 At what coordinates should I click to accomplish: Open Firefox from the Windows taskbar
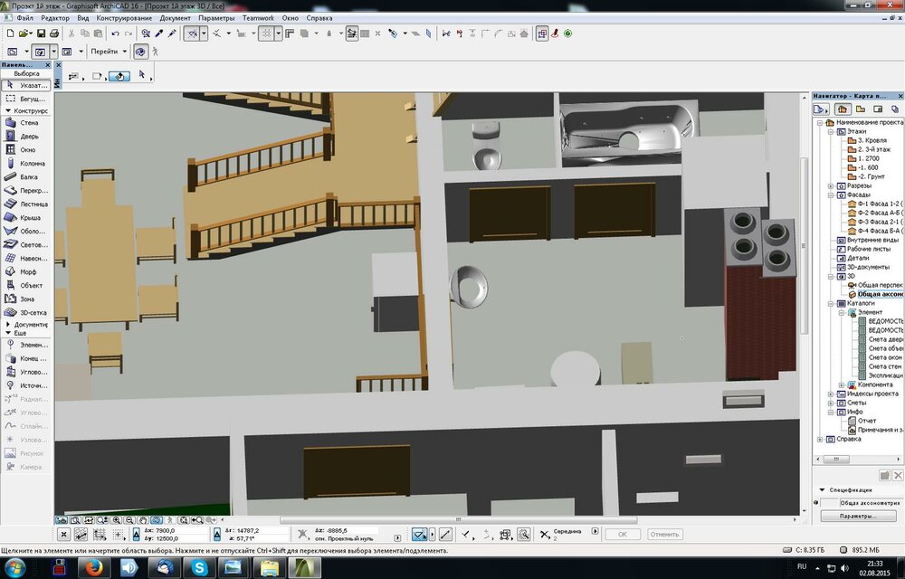coord(92,567)
